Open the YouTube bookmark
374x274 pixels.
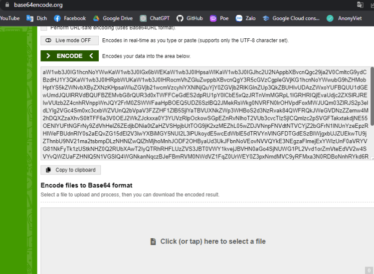click(10, 18)
